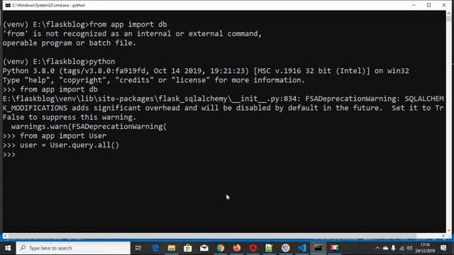Open the green notepad app on the taskbar

click(269, 248)
